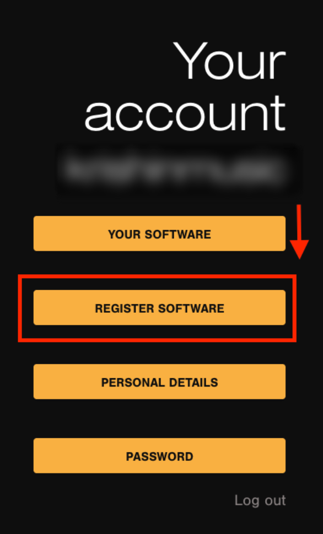Change your account password
The image size is (323, 534).
coord(159,456)
